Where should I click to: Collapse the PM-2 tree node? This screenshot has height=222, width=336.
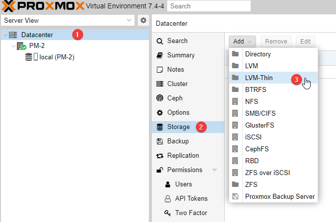13,46
